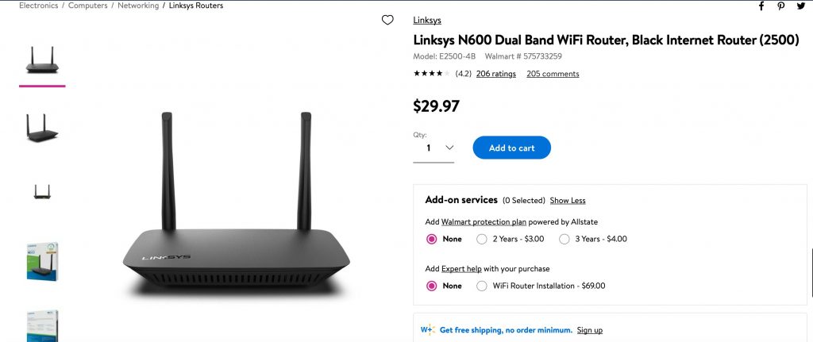View second router thumbnail image
Screen dimensions: 813x342
[x=42, y=127]
